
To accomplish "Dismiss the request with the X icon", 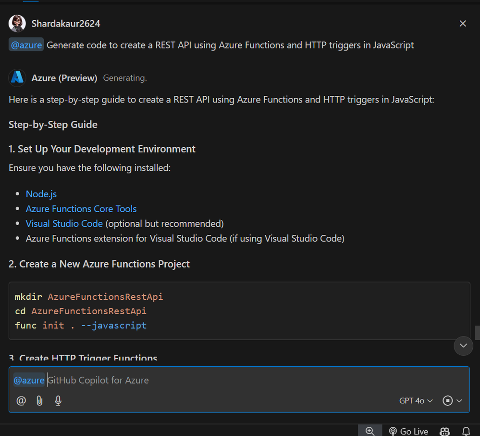I will (x=463, y=24).
